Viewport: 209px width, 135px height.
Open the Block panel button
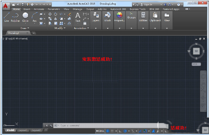point(107,17)
